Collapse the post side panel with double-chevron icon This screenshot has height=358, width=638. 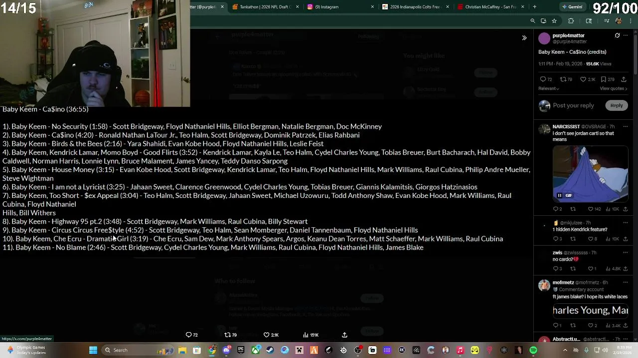point(524,38)
